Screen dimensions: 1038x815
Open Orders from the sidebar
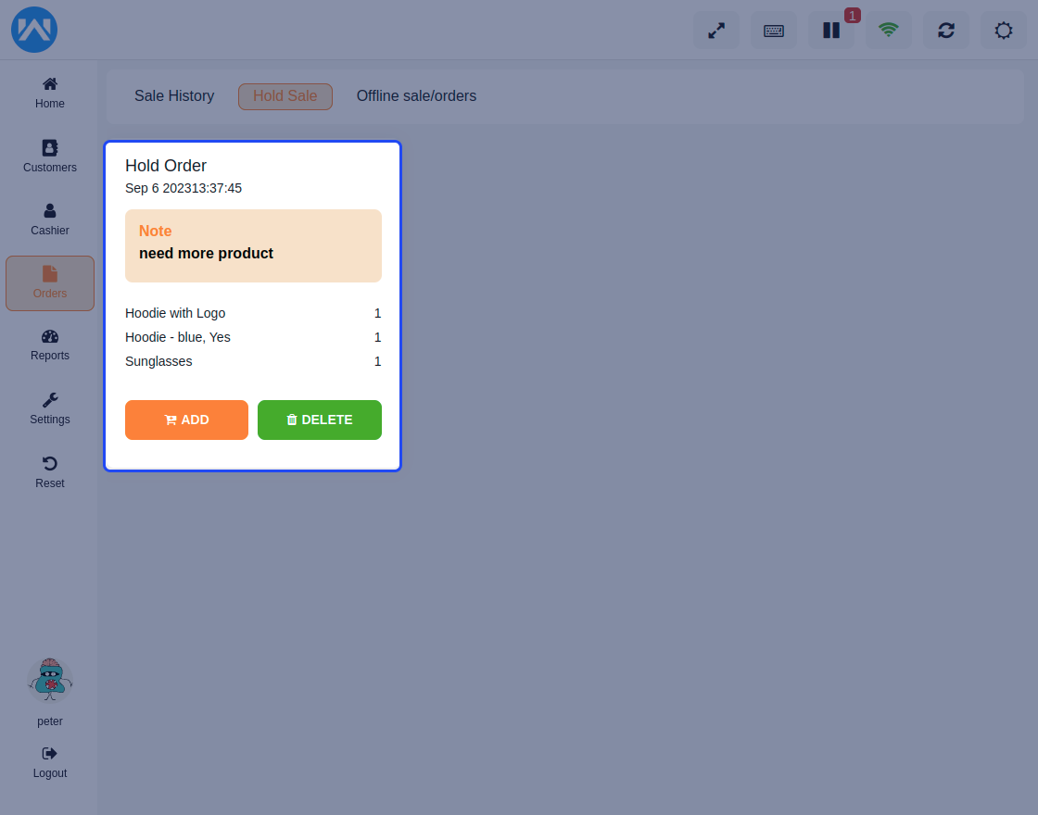point(49,282)
